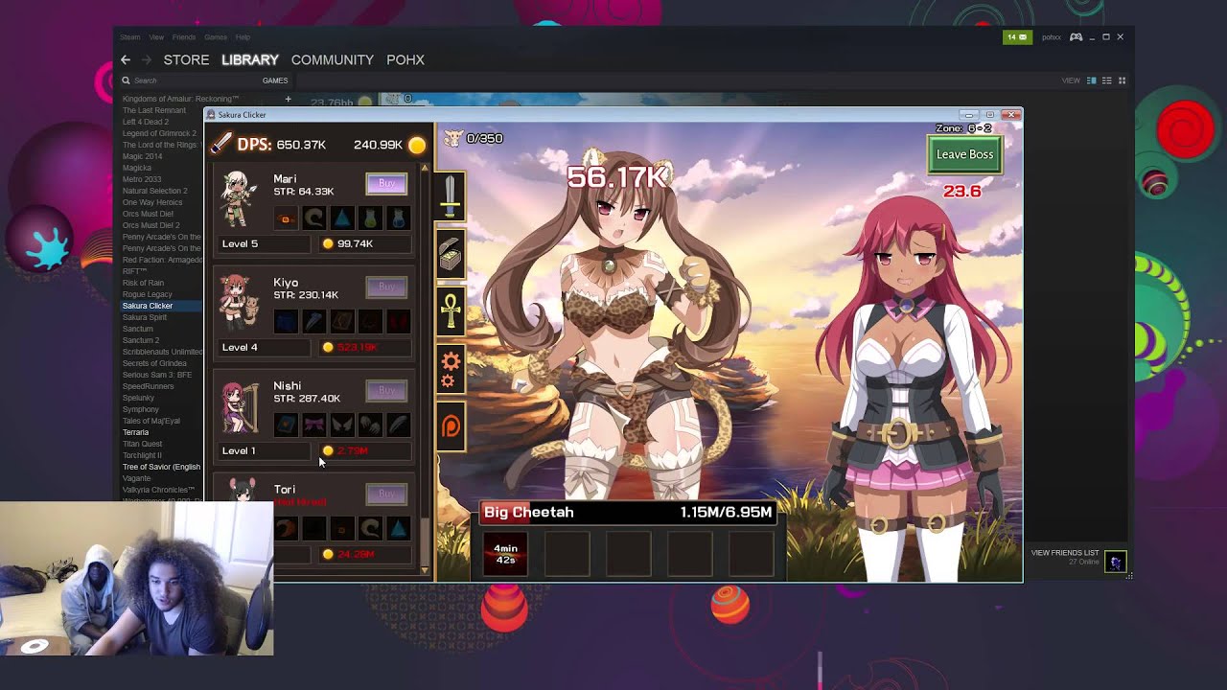Screen dimensions: 1227x690
Task: Open the POHX profile tab in Steam
Action: pyautogui.click(x=405, y=59)
